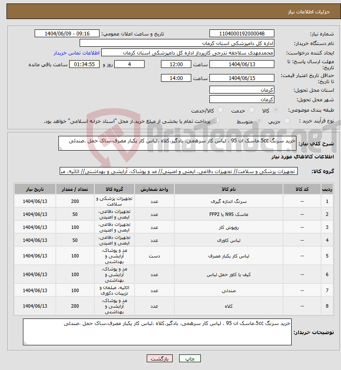Click the announcement date field 1404/06/09 - 09:16
The width and height of the screenshot is (341, 370).
tap(67, 33)
